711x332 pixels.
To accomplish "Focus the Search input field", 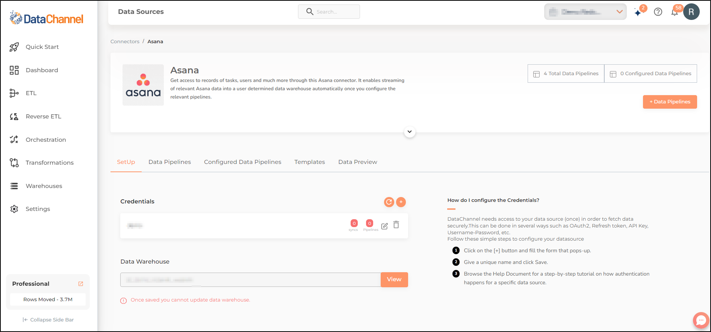I will click(329, 12).
